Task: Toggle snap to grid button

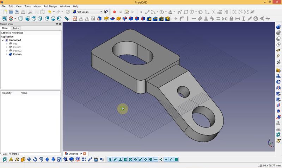Action: tap(125, 160)
